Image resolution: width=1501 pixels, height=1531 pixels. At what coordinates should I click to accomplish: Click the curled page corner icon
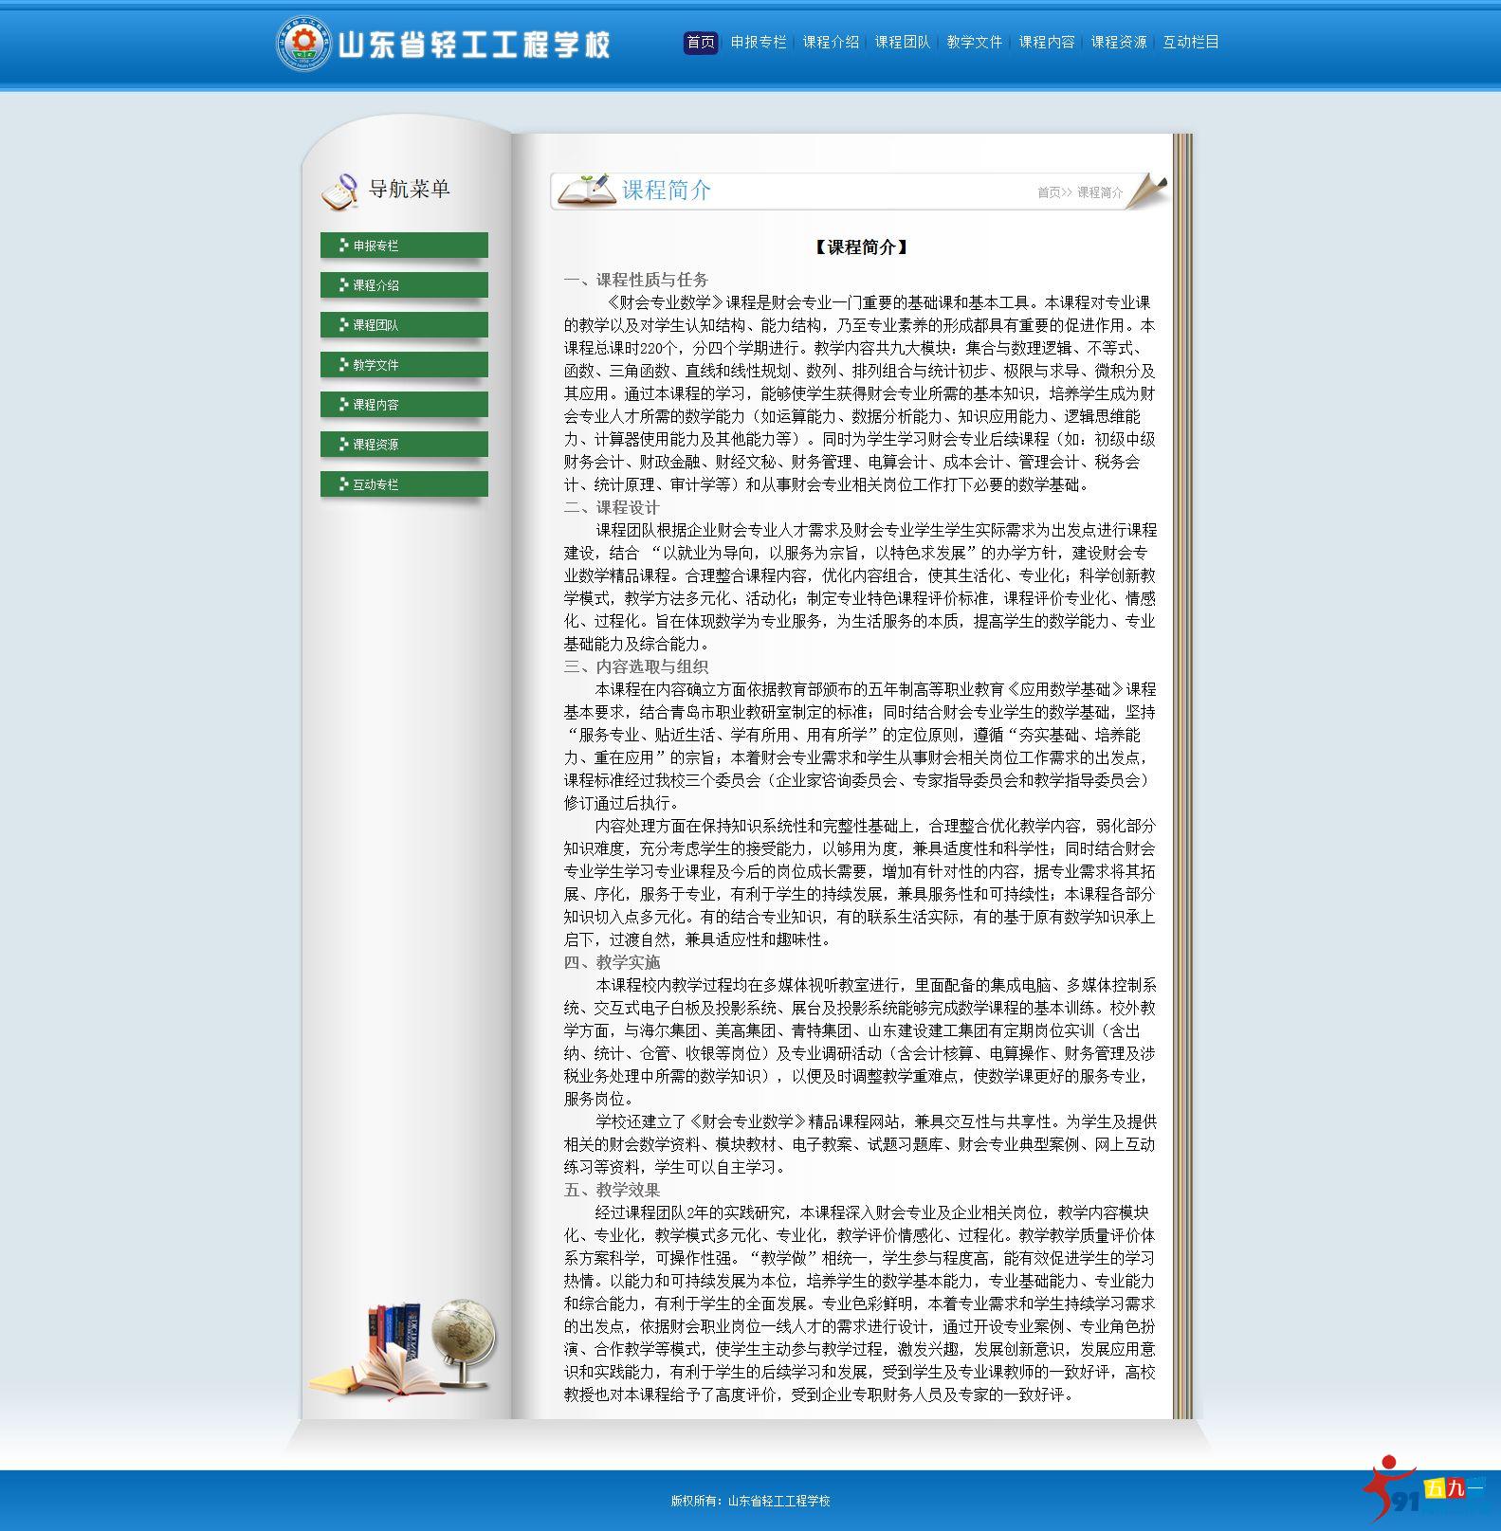click(x=1146, y=189)
